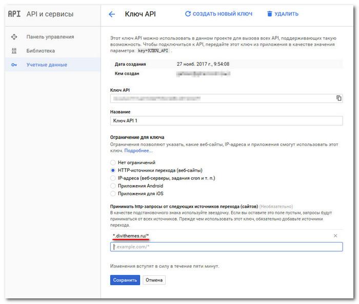Click the key icon beside Учетные данные

coord(14,65)
